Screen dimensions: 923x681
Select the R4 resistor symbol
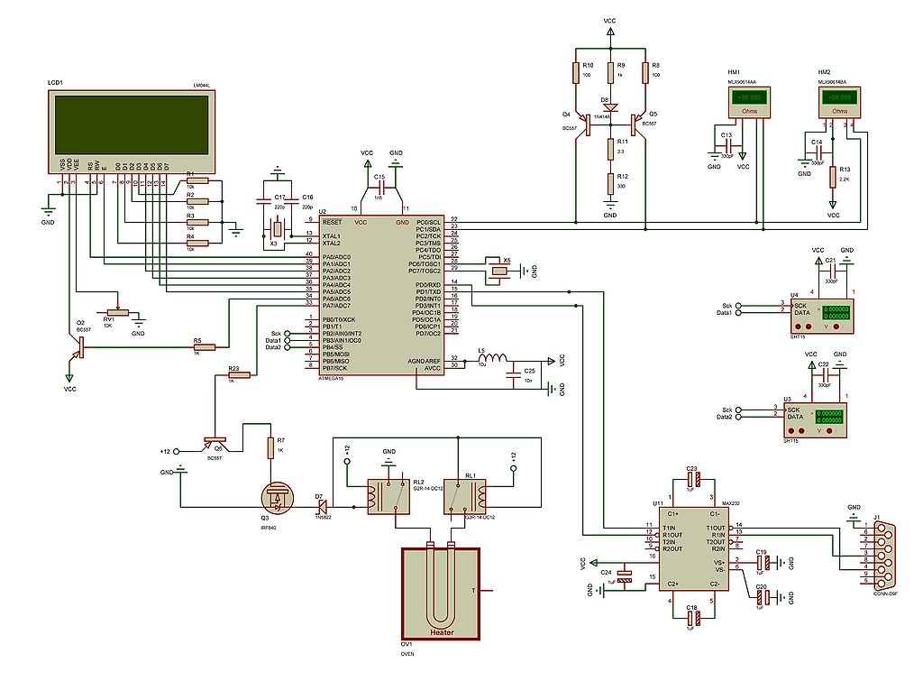tap(198, 243)
